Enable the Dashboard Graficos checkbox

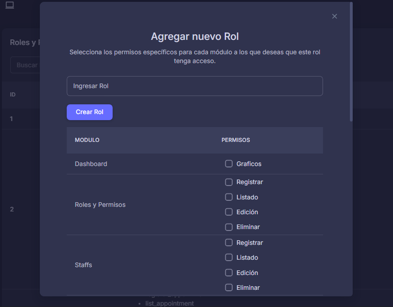228,164
